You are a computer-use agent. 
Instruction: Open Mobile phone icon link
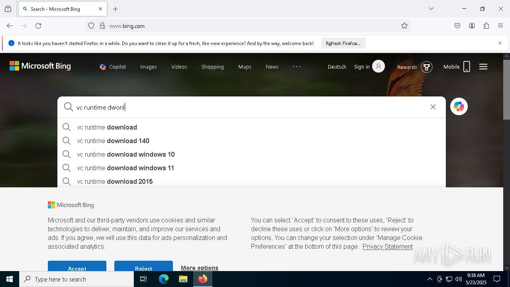(467, 67)
